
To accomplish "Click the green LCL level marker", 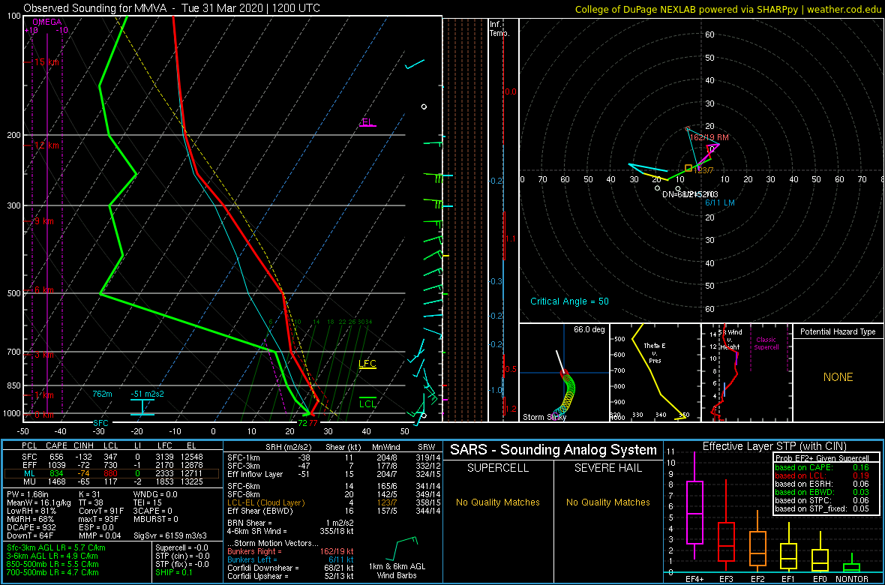I will (368, 403).
